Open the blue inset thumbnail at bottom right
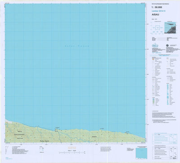The height and width of the screenshot is (163, 180). point(141,153)
